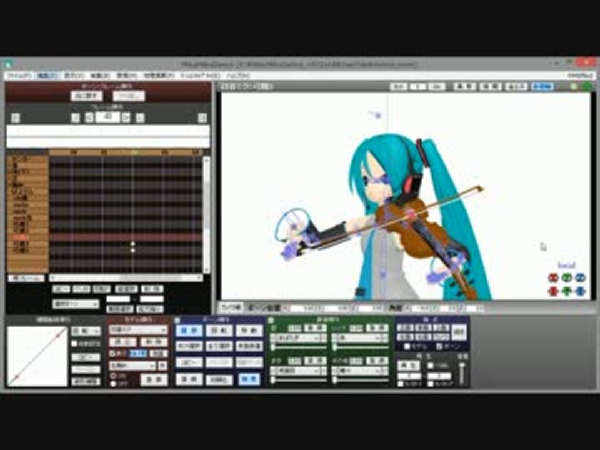Click 登録 (register) button in model panel

tap(154, 379)
